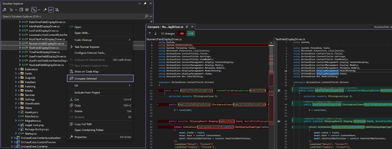Click the Pending Changes Filter clock icon
Screen dimensions: 392x149
(x=11, y=10)
